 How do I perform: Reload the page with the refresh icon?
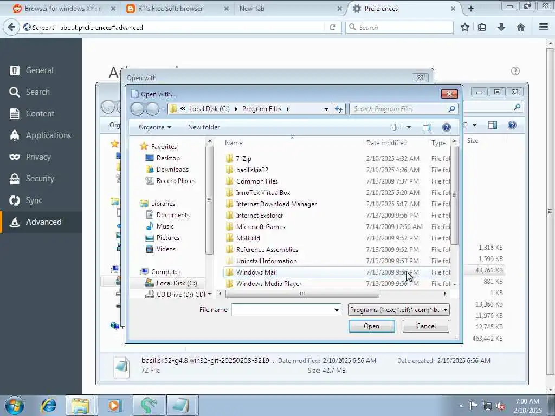pos(332,27)
